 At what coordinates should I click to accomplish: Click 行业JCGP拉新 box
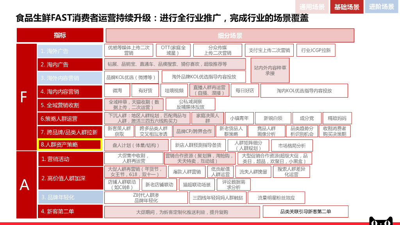coord(316,50)
